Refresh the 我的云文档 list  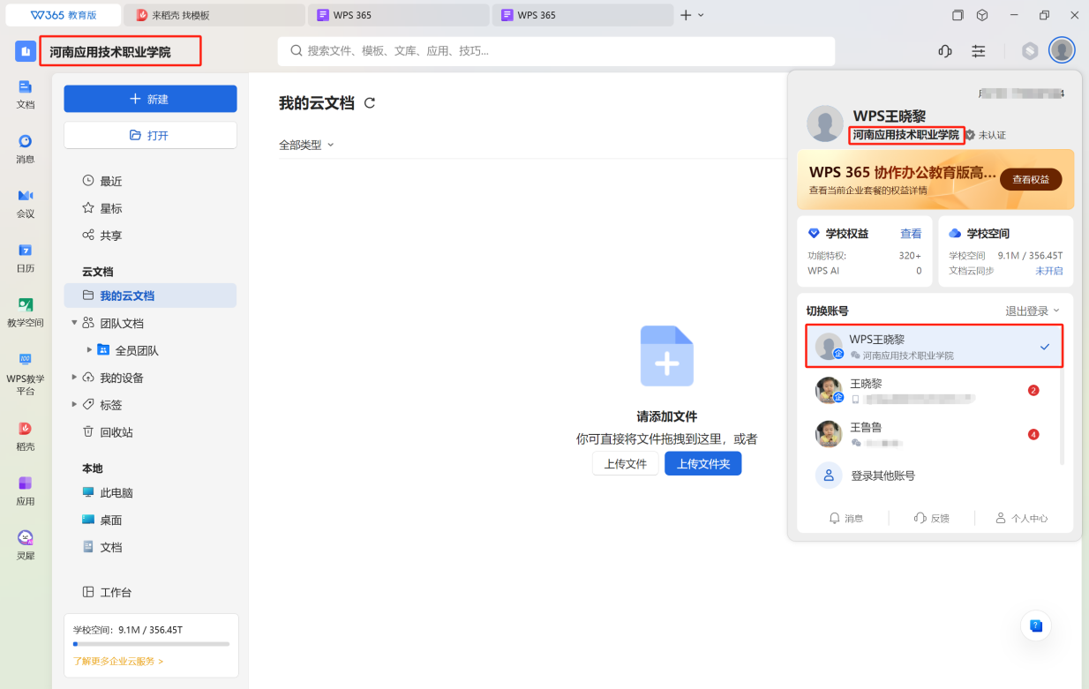(370, 103)
